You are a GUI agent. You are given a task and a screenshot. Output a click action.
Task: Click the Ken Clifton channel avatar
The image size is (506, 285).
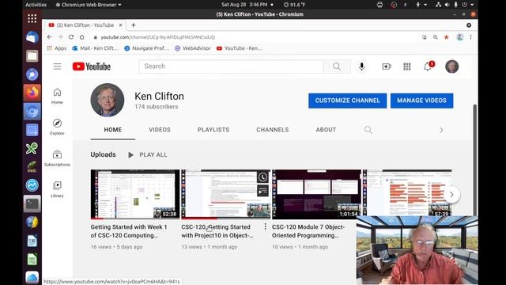[x=108, y=101]
